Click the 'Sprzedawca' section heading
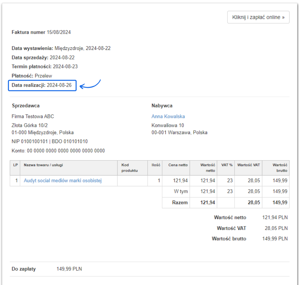The width and height of the screenshot is (299, 285). coord(26,106)
